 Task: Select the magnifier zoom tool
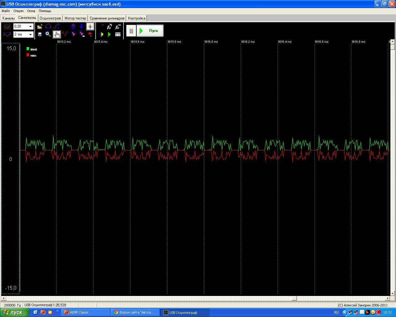pos(48,34)
